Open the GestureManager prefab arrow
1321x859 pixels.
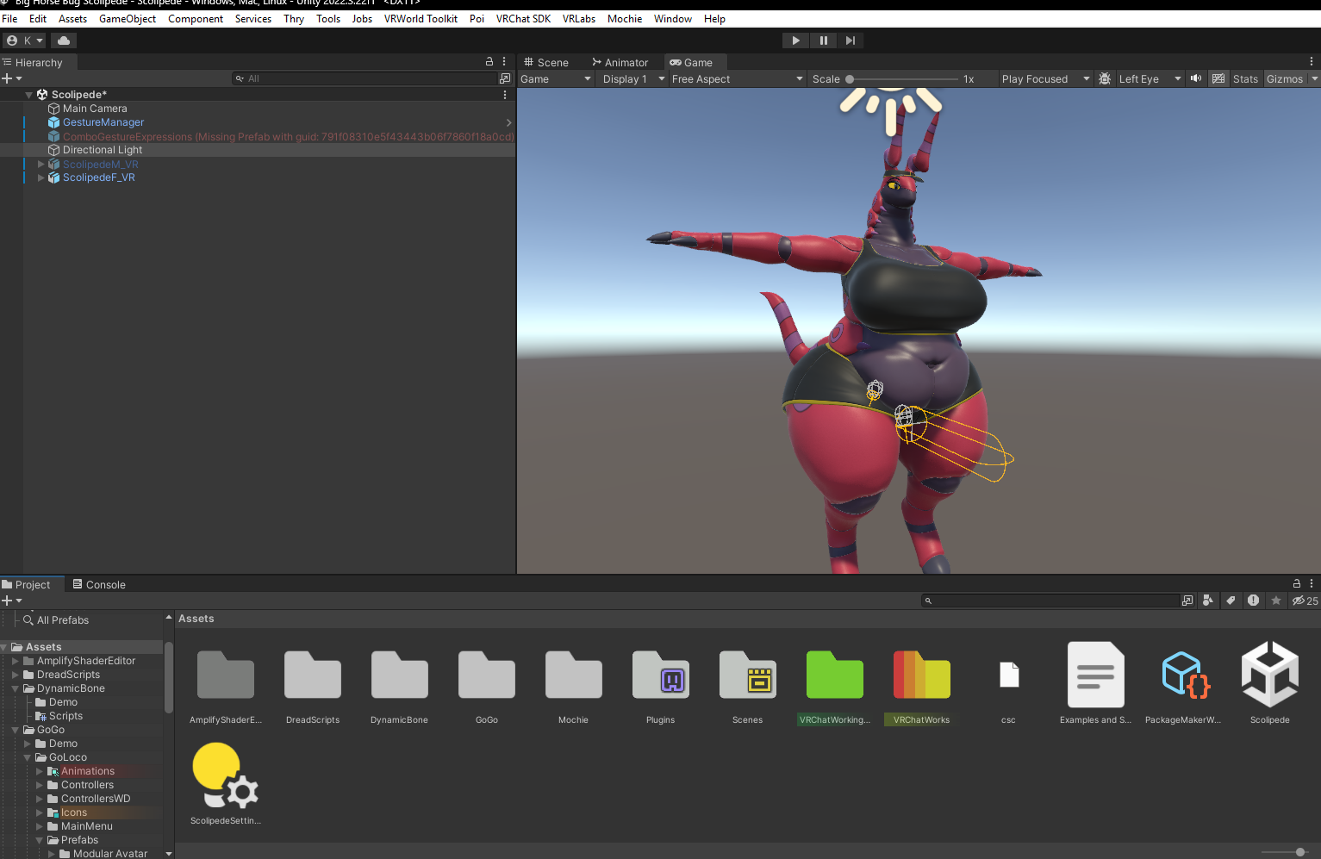pyautogui.click(x=508, y=122)
